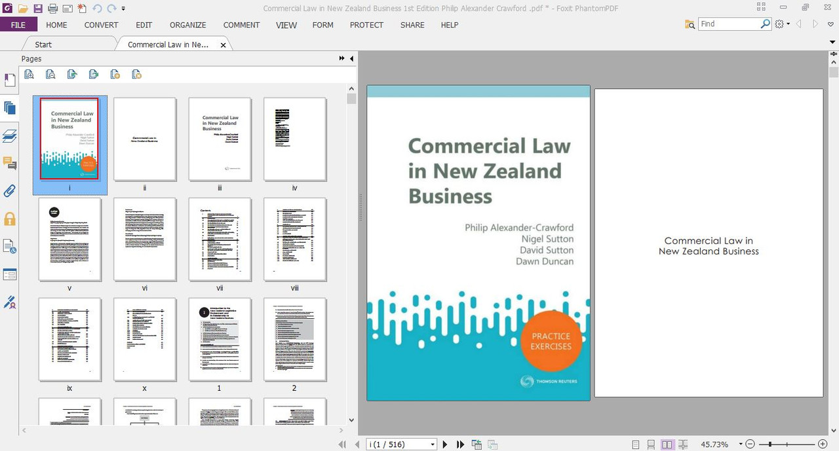Switch to the CONVERT ribbon tab
The image size is (839, 451).
[x=101, y=25]
